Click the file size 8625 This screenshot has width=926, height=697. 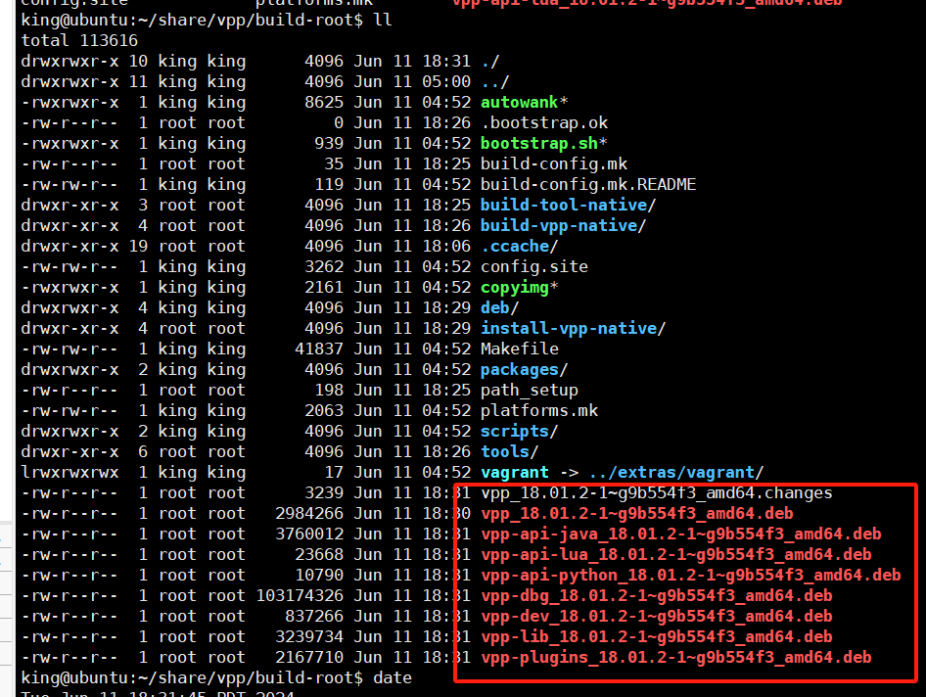pyautogui.click(x=324, y=102)
